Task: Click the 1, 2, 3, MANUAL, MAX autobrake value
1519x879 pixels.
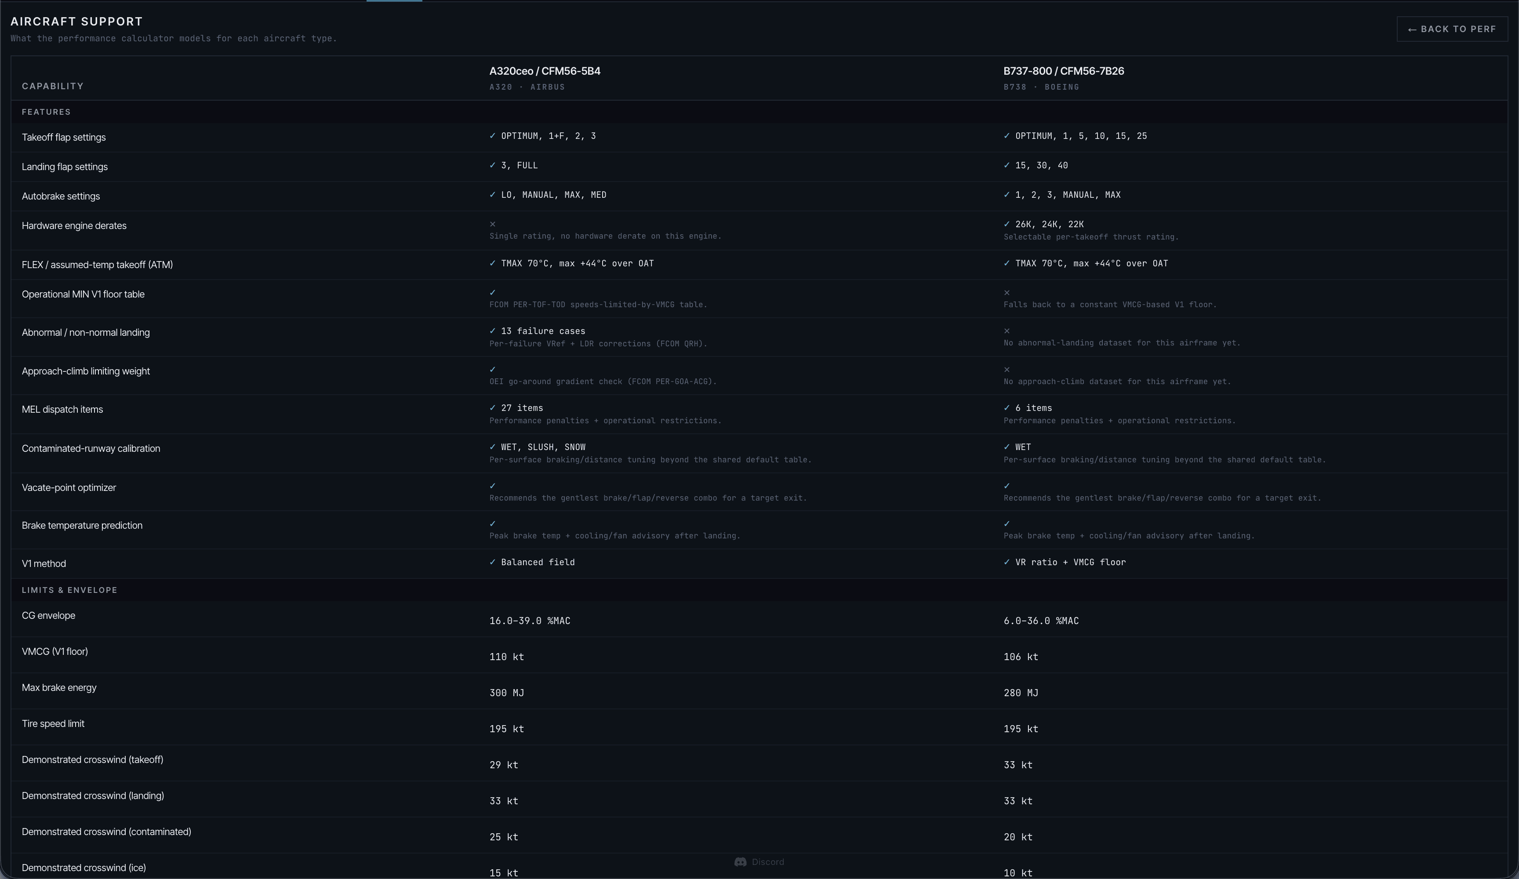Action: [x=1068, y=195]
